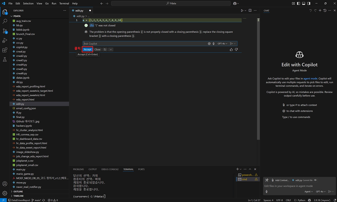Redo last chat request

[315, 11]
